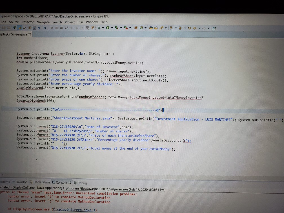Click the Step Return icon
Image resolution: width=284 pixels, height=213 pixels.
tap(81, 28)
